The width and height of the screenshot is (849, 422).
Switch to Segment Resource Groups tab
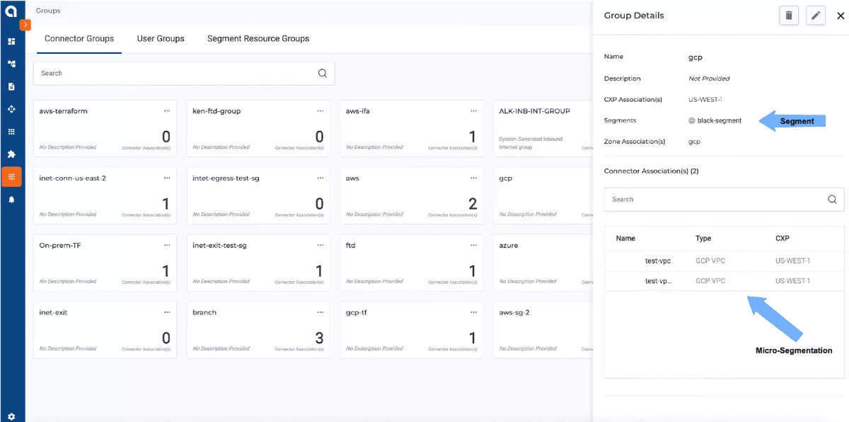[x=258, y=38]
